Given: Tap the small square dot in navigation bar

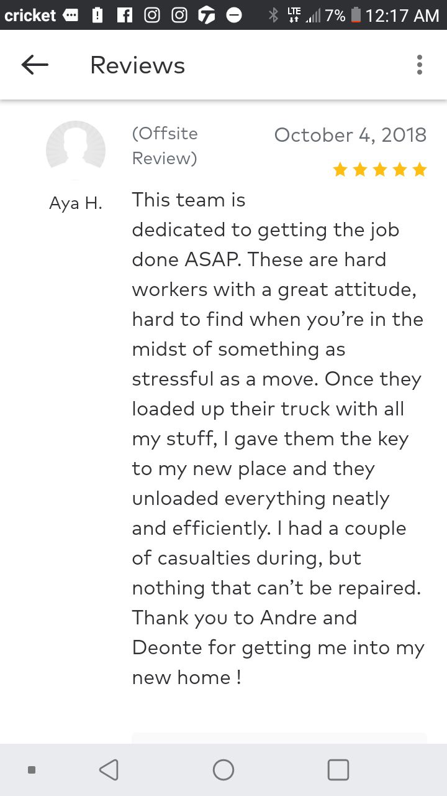Looking at the screenshot, I should tap(32, 770).
